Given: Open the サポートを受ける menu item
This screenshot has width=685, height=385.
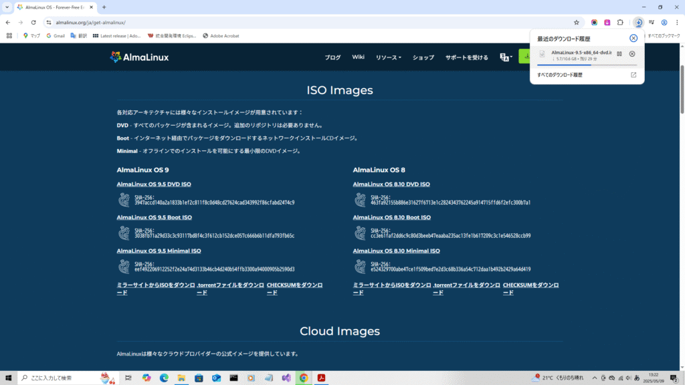Looking at the screenshot, I should click(x=466, y=57).
